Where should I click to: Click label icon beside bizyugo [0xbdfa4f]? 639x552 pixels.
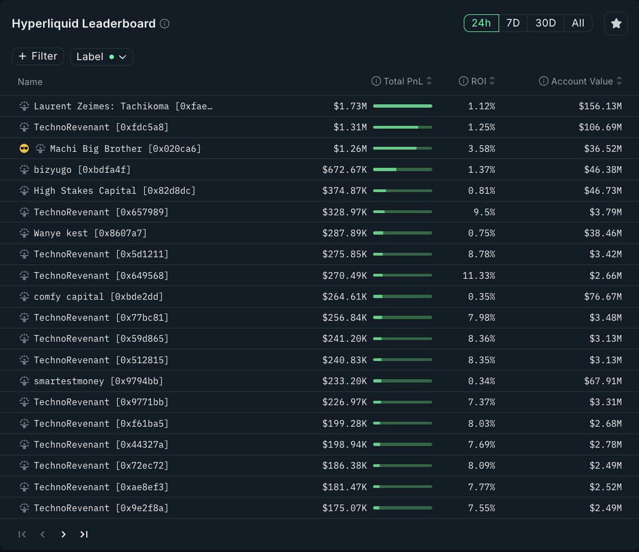[x=24, y=170]
